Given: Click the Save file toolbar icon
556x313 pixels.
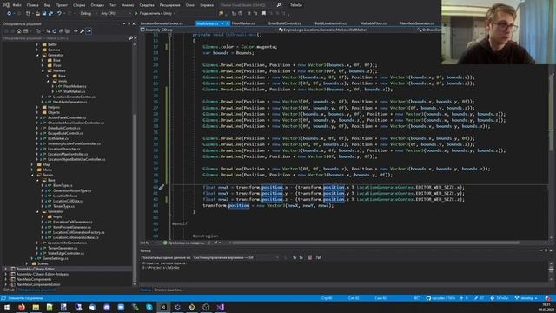Looking at the screenshot, I should pyautogui.click(x=44, y=14).
